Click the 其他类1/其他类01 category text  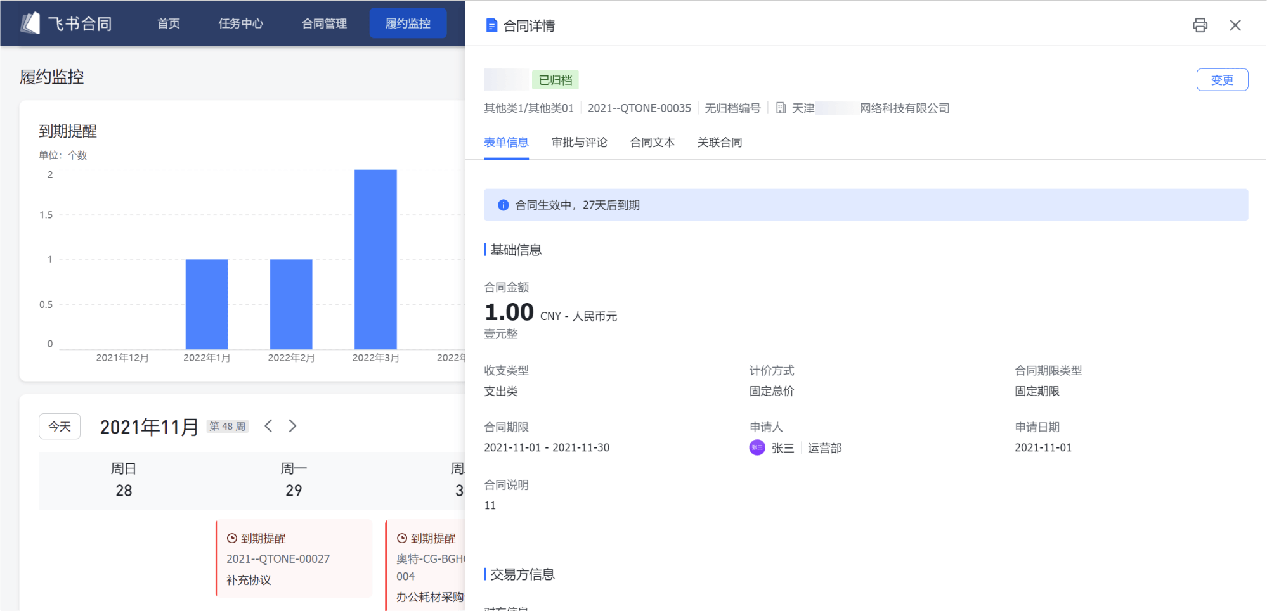pyautogui.click(x=529, y=108)
